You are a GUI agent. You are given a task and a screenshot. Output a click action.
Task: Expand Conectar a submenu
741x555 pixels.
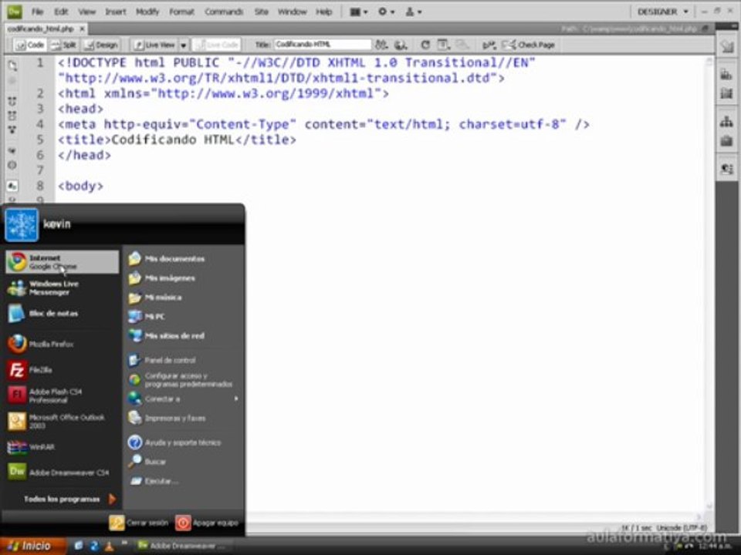[x=184, y=399]
